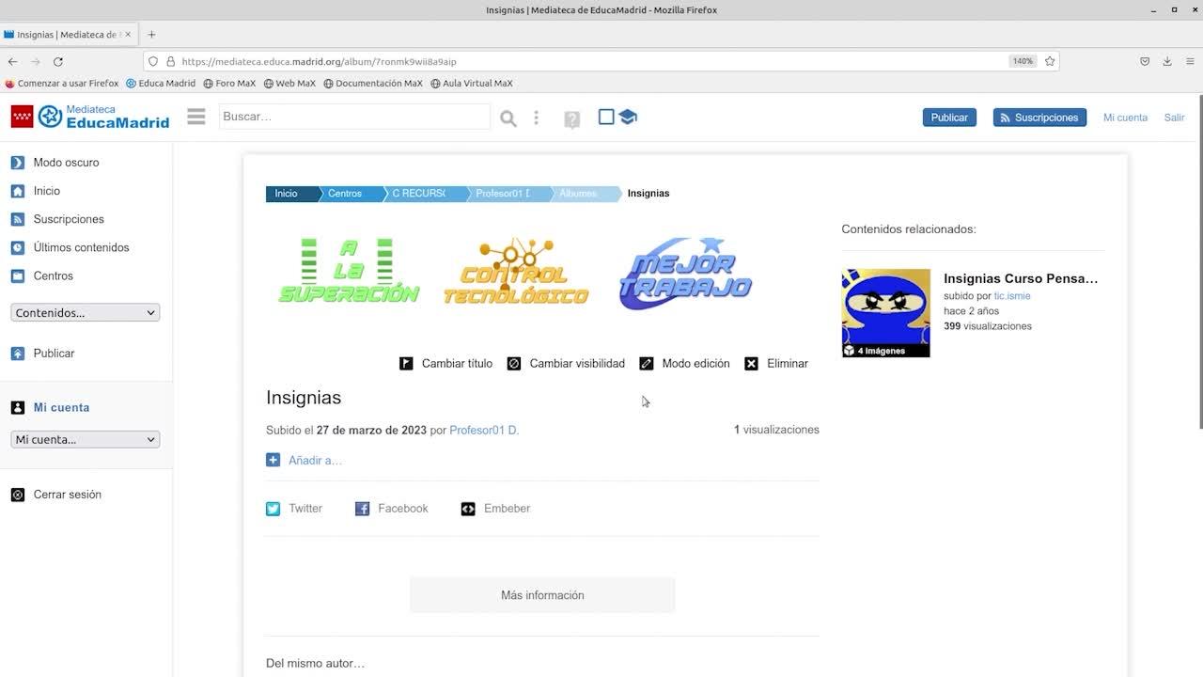Open the Comenzar a usar Firefox bookmark

click(x=62, y=84)
